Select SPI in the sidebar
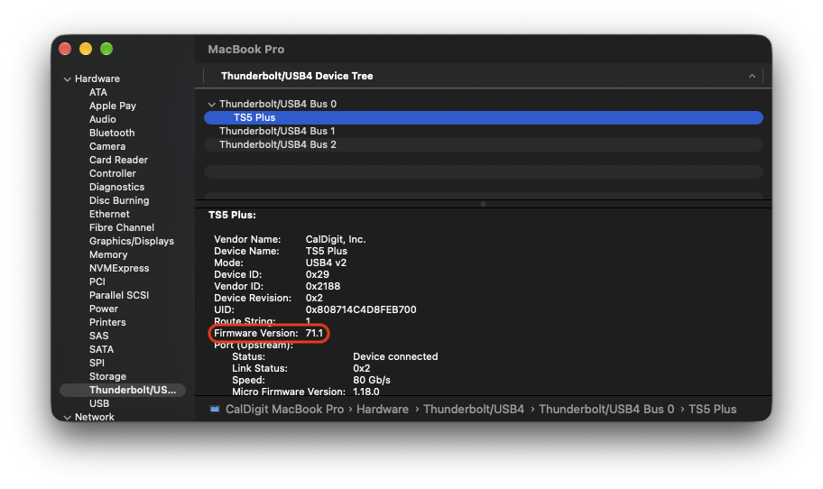Image resolution: width=823 pixels, height=489 pixels. coord(97,363)
